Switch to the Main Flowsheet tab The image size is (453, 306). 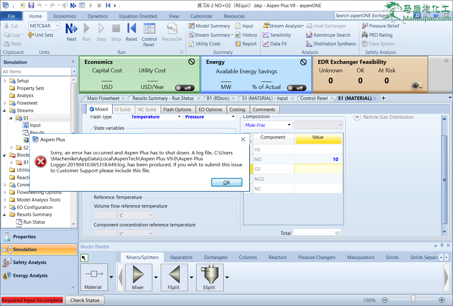pos(103,98)
